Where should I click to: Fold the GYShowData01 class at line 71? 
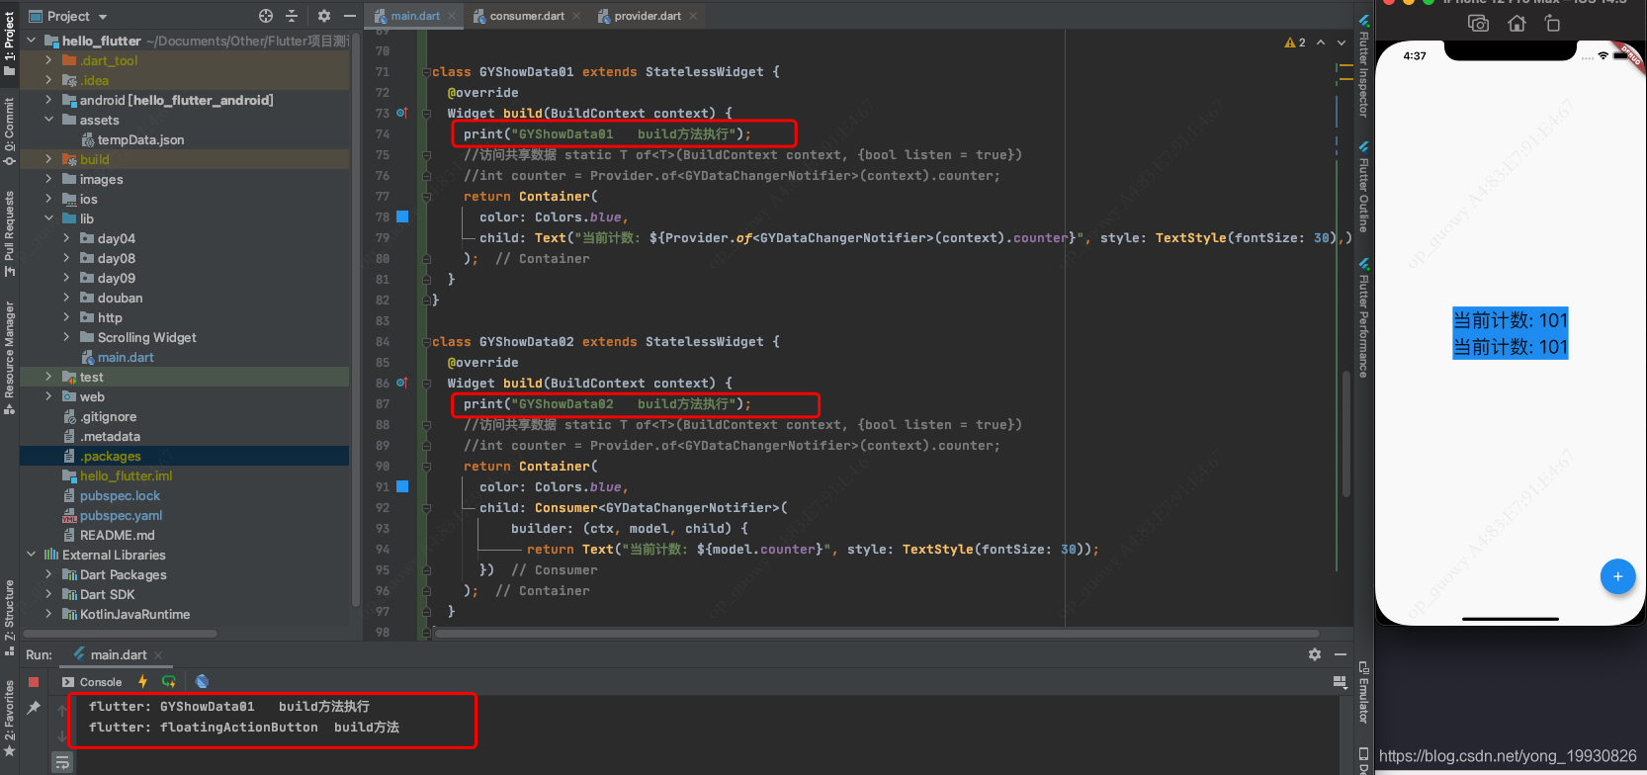(x=426, y=71)
